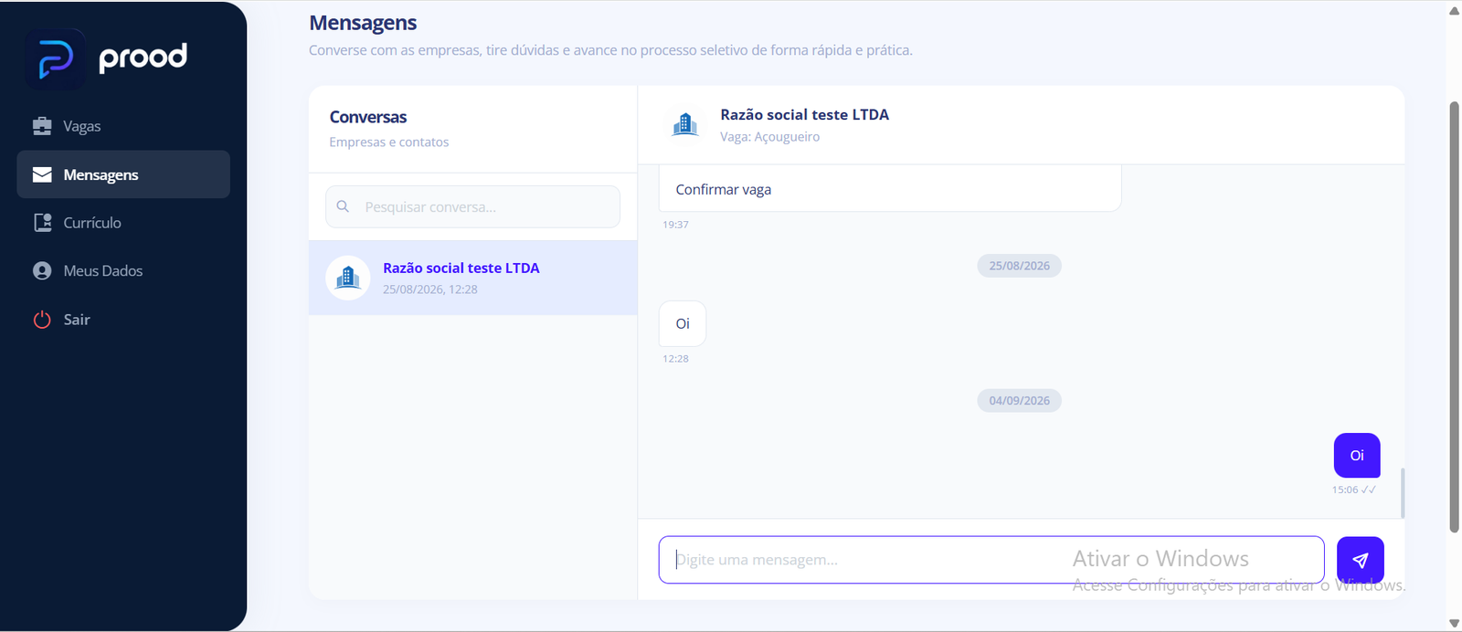Open the Mensagens menu item
The height and width of the screenshot is (632, 1462).
coord(123,174)
